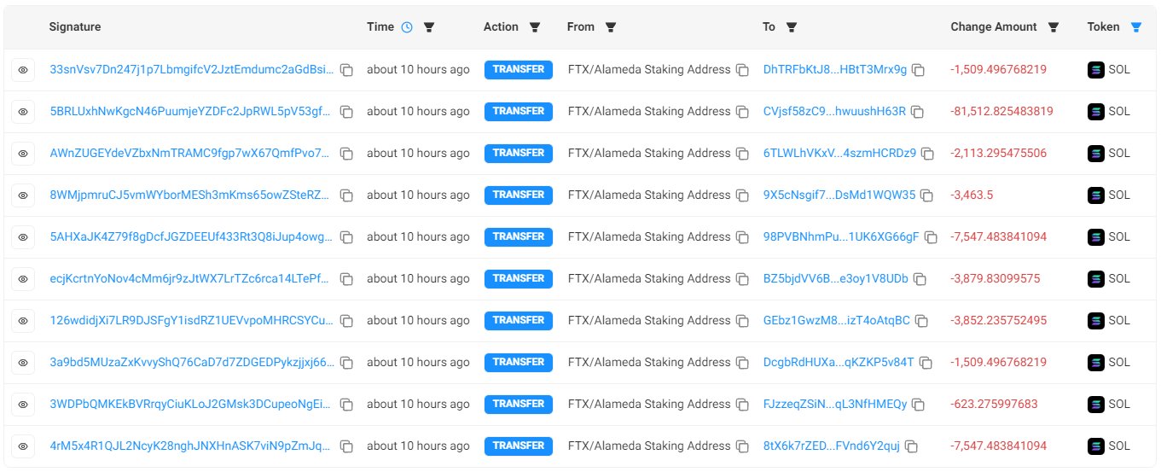Copy signature AWnZUGEYdeVZbxNm to clipboard
This screenshot has width=1161, height=472.
coord(346,154)
